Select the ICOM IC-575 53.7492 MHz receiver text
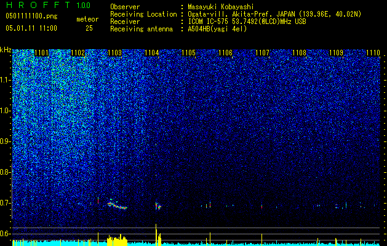This screenshot has width=387, height=246. (x=247, y=22)
